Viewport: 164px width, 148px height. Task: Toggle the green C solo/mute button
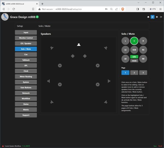[x=134, y=41]
